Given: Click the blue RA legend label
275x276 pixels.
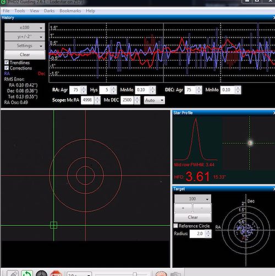Looking at the screenshot, I should coord(7,73).
